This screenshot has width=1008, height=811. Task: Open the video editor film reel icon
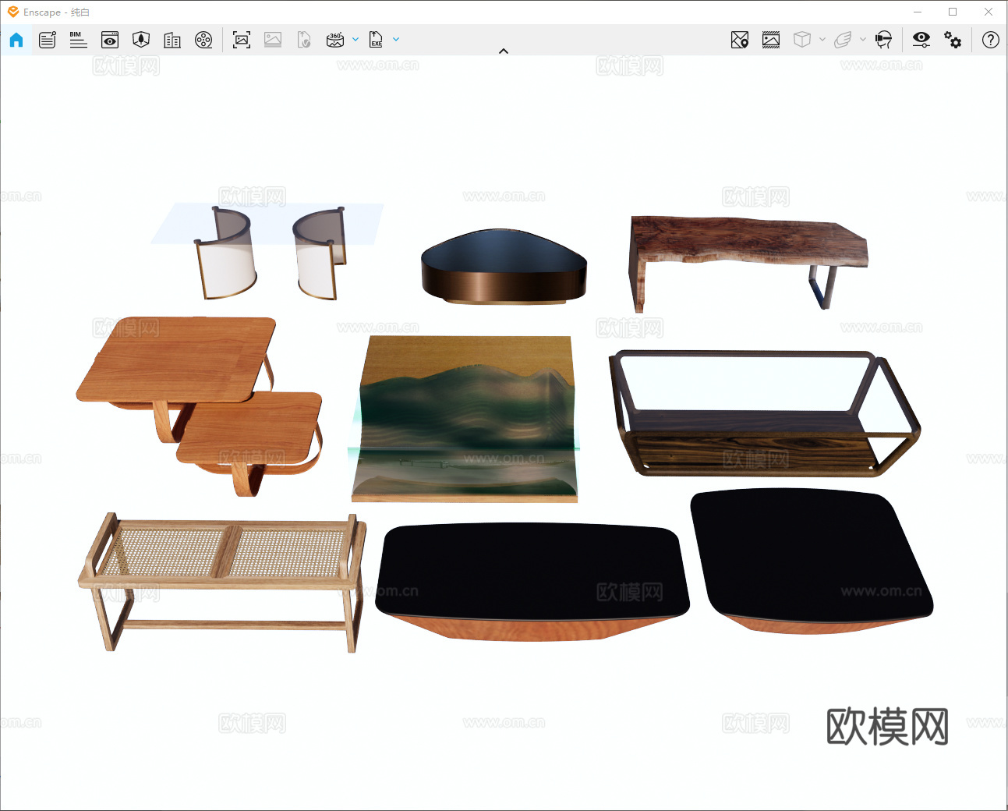click(x=203, y=40)
